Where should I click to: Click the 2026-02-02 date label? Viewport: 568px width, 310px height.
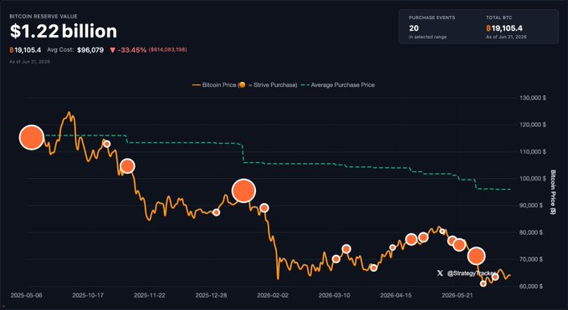pyautogui.click(x=273, y=295)
